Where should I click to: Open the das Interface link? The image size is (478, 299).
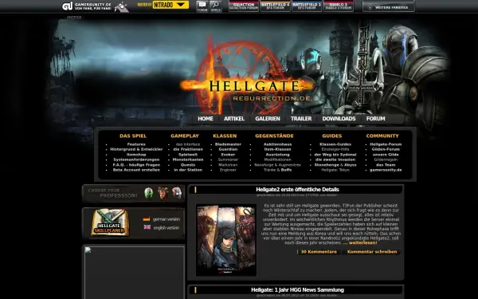coord(188,144)
